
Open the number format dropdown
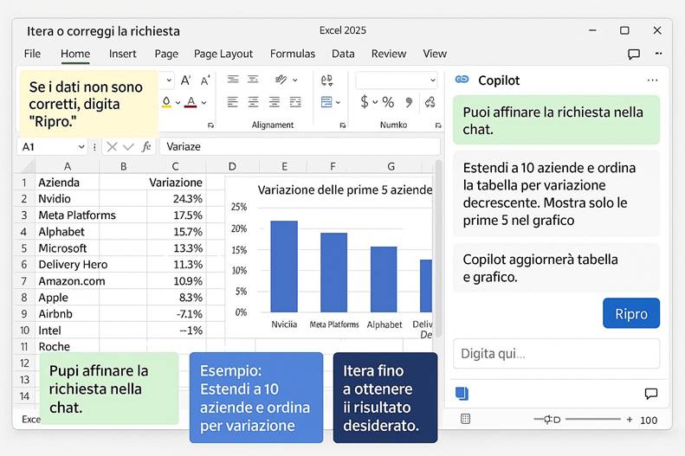(x=432, y=80)
